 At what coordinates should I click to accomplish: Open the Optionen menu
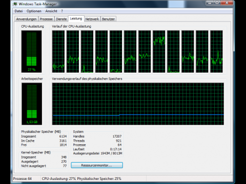(34, 11)
